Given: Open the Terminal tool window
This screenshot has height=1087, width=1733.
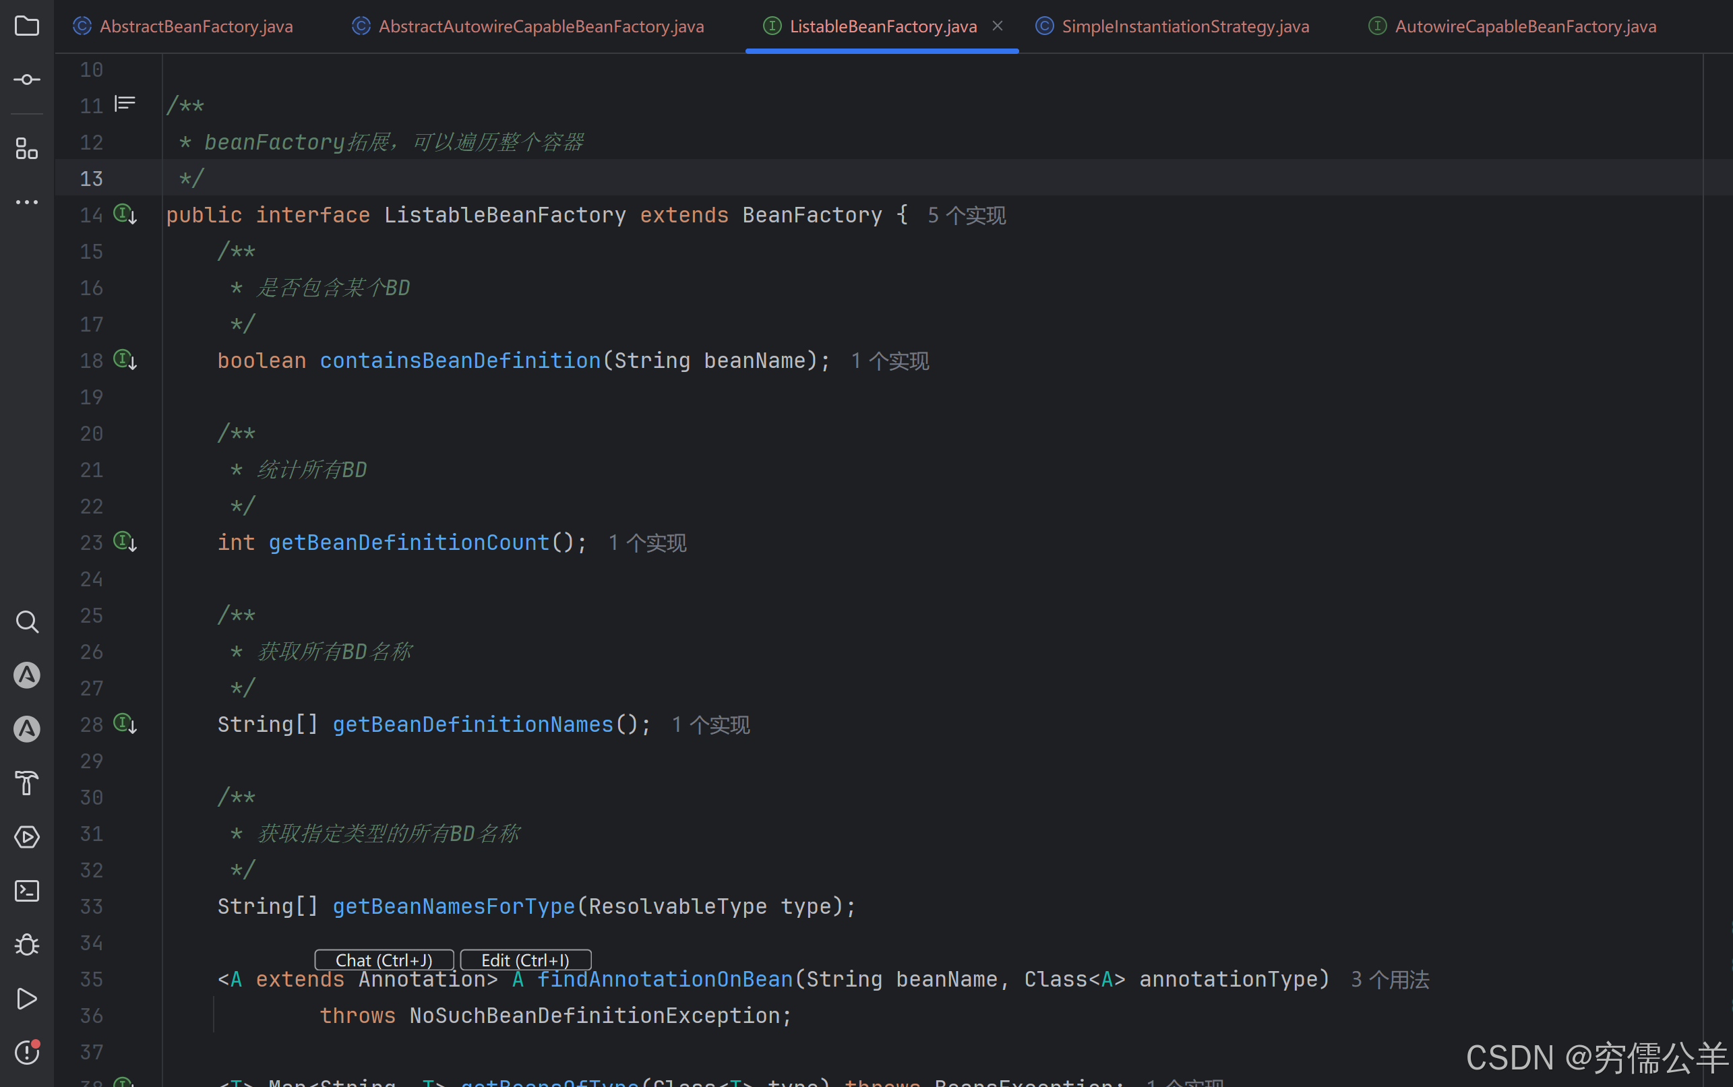Looking at the screenshot, I should coord(26,891).
